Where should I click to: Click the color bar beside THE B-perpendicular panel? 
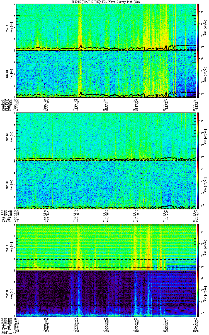point(198,247)
